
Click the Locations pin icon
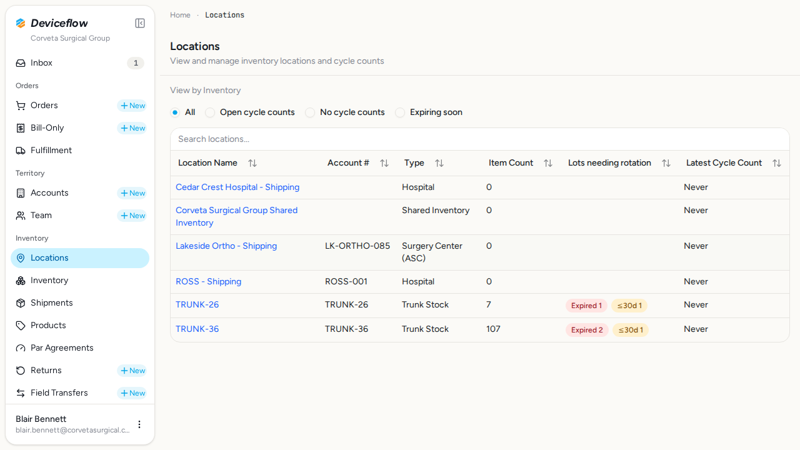point(21,258)
